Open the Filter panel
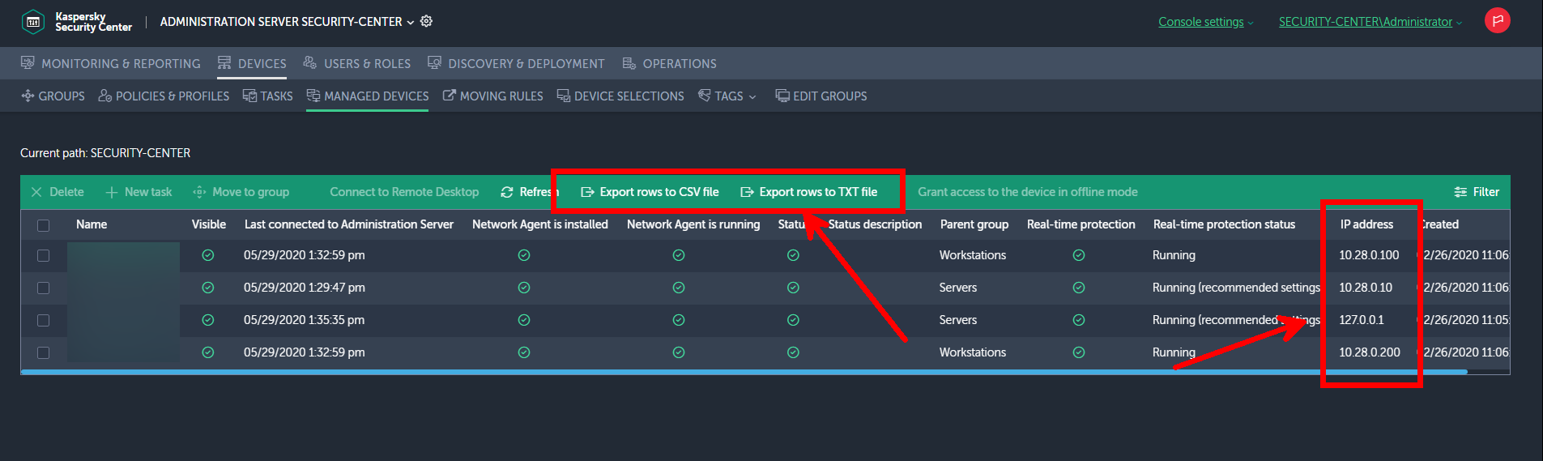Screen dimensions: 1543x461 click(1477, 192)
